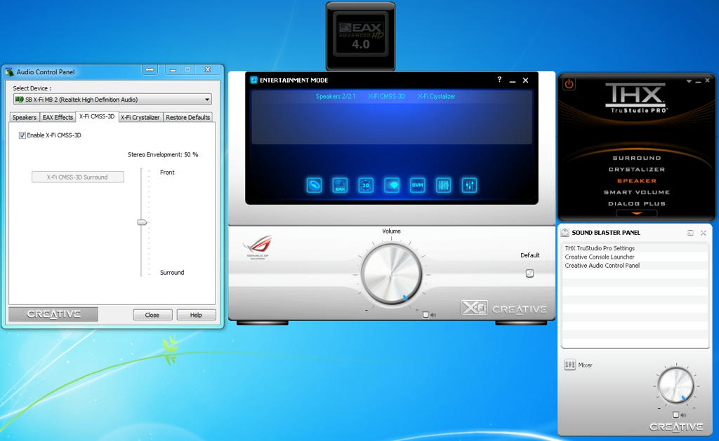Click the Republic of Gamers logo
The height and width of the screenshot is (441, 719).
pyautogui.click(x=258, y=247)
